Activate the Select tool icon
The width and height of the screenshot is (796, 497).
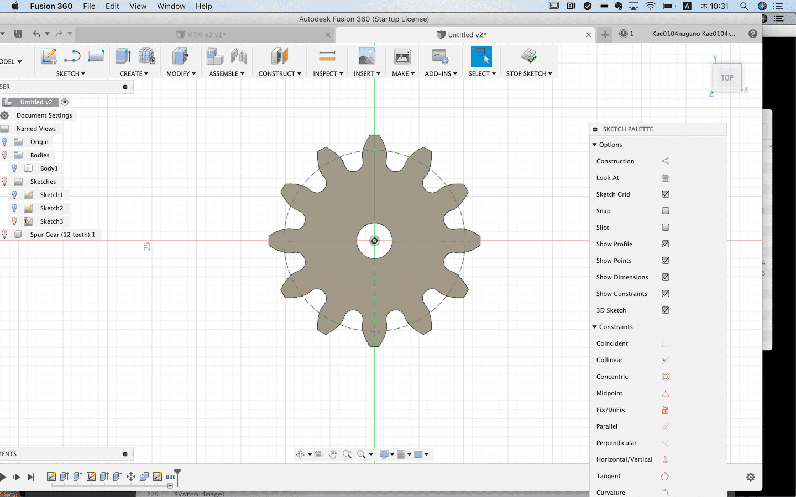(481, 57)
